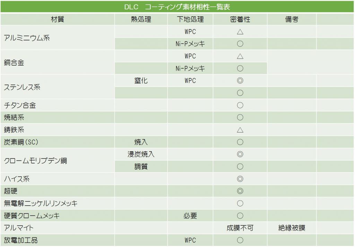
Task: Select the ステンレス系 material cell
Action: point(58,87)
